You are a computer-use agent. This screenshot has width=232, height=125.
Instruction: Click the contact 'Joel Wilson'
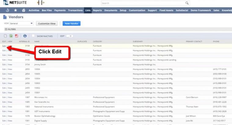pos(191,116)
